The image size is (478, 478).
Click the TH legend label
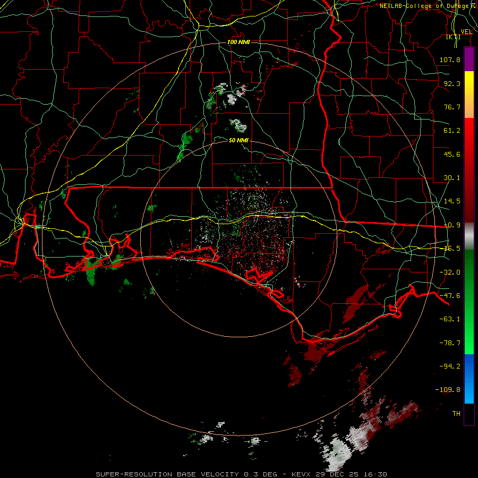coord(456,414)
